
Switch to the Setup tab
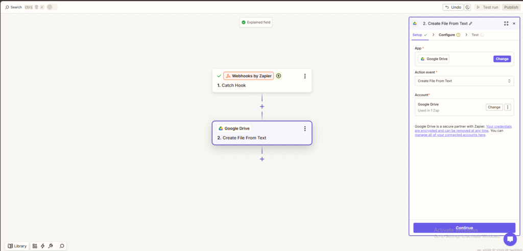point(420,35)
